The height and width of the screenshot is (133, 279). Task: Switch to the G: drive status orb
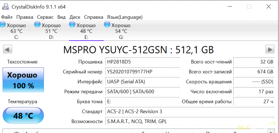[107, 25]
